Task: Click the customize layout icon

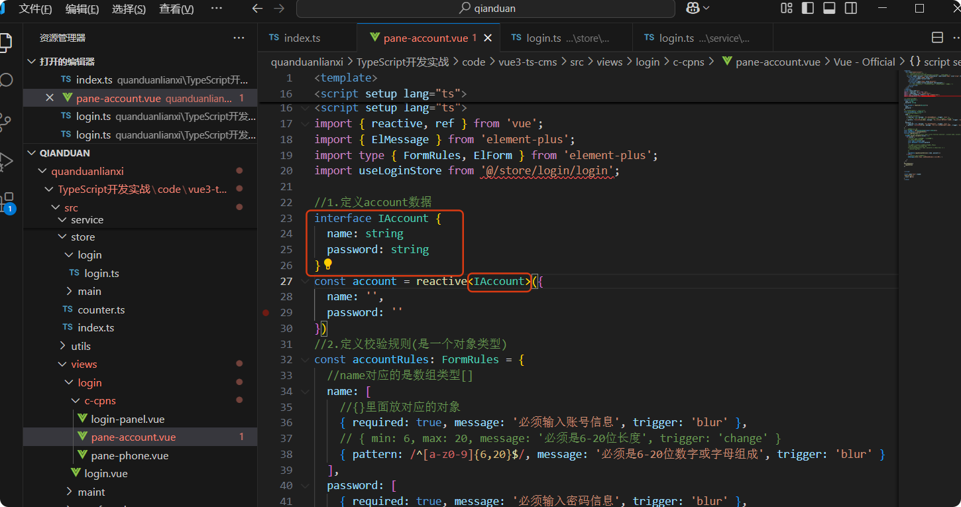Action: point(787,8)
